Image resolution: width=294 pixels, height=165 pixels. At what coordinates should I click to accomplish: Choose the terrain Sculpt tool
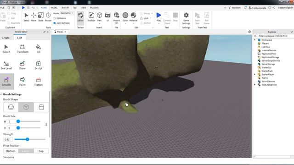pos(39,65)
